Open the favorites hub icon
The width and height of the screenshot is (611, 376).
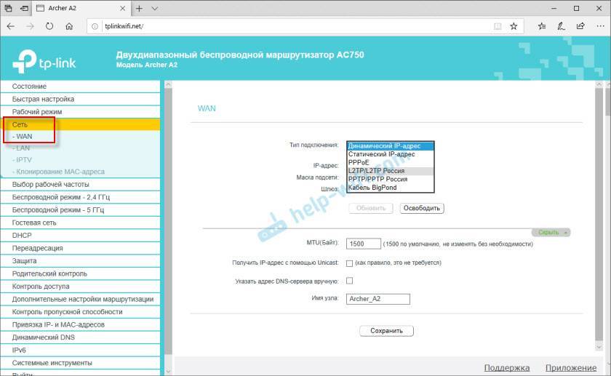(542, 26)
